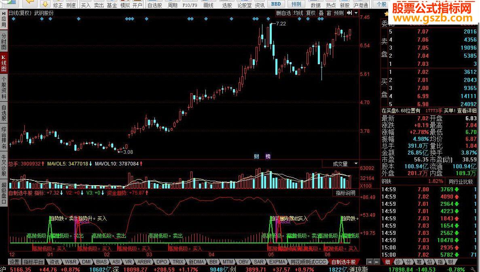Open the 细 detail tab icon
The height and width of the screenshot is (272, 480).
pos(387,262)
